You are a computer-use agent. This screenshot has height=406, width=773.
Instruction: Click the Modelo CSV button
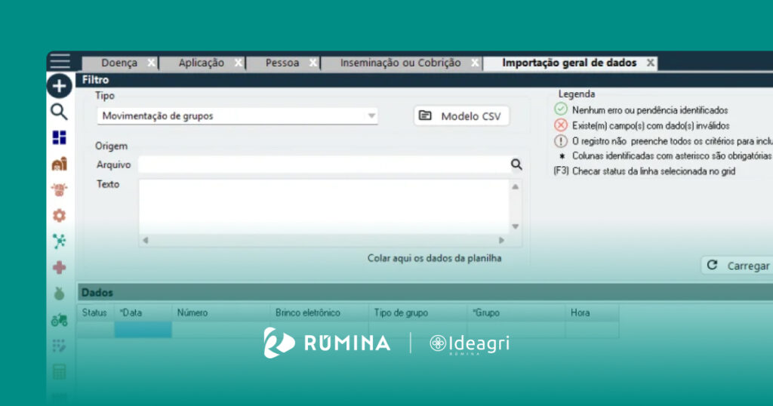point(462,116)
